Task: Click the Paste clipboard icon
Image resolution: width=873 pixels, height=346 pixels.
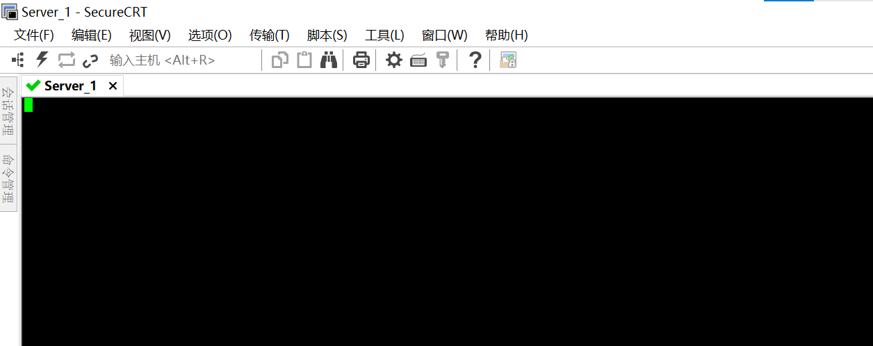Action: point(304,60)
